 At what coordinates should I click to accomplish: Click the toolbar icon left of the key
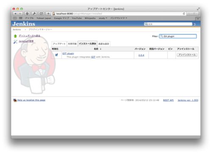pyautogui.click(x=27, y=14)
